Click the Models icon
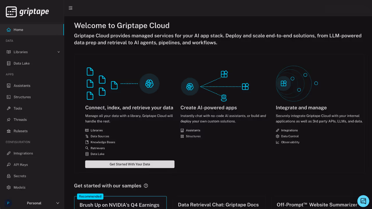This screenshot has width=372, height=209. [9, 187]
